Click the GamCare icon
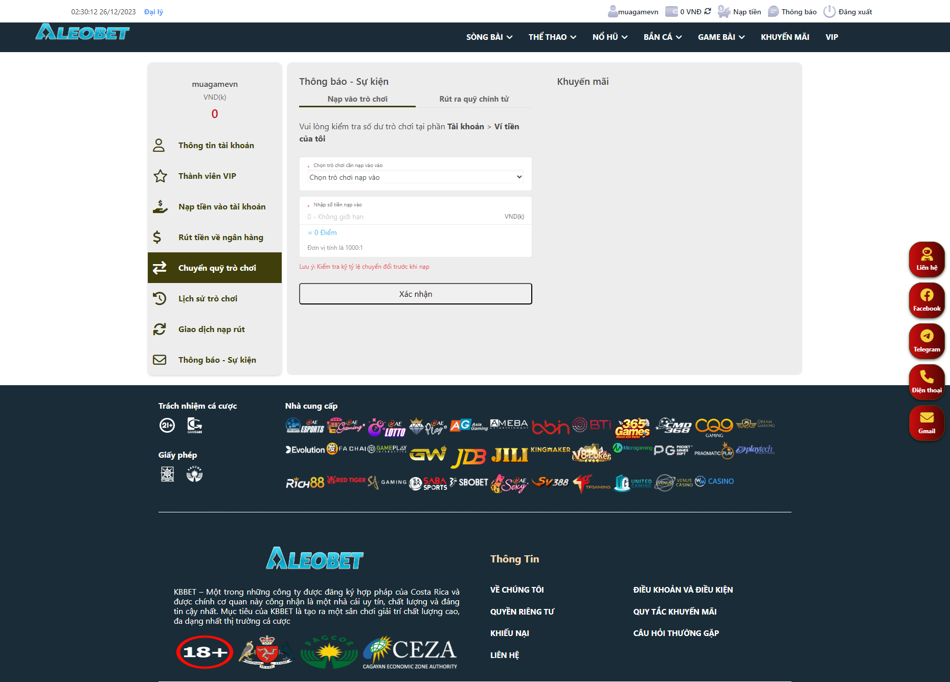 coord(194,425)
